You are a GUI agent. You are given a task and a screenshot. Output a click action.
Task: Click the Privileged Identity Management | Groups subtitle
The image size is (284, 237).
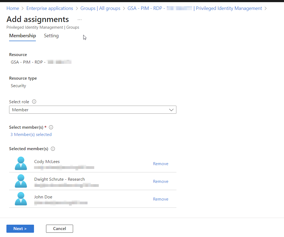(43, 27)
